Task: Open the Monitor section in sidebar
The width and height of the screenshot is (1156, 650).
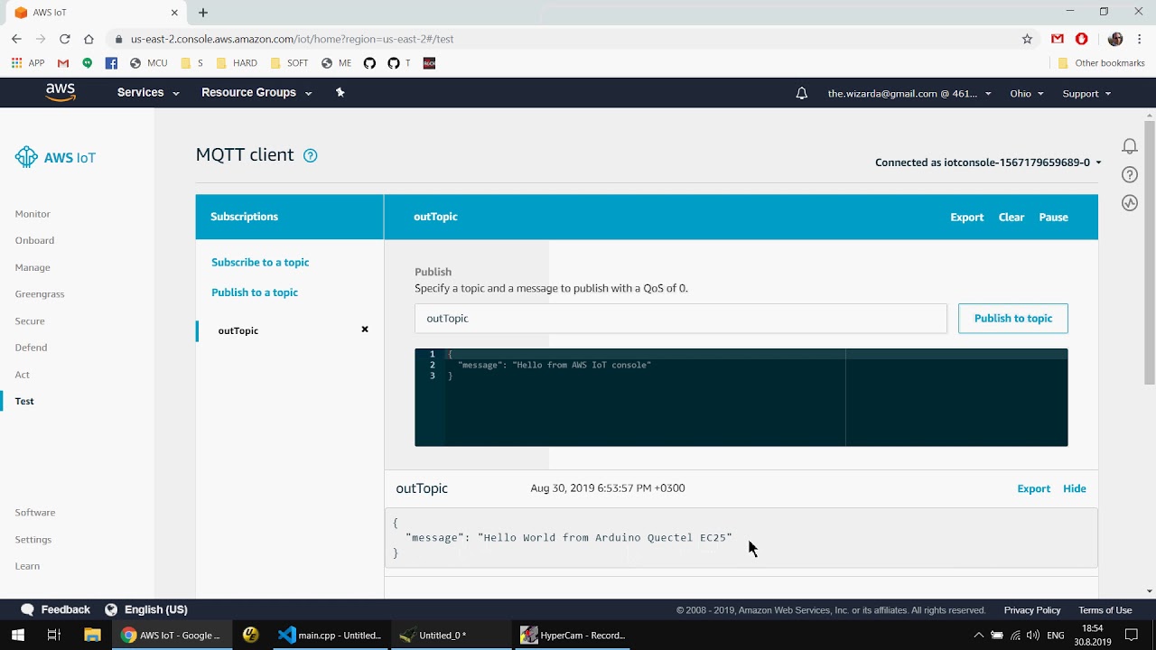Action: point(33,214)
